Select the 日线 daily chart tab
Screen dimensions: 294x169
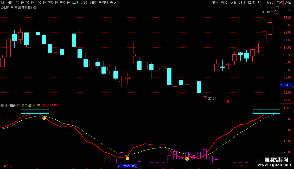click(75, 2)
